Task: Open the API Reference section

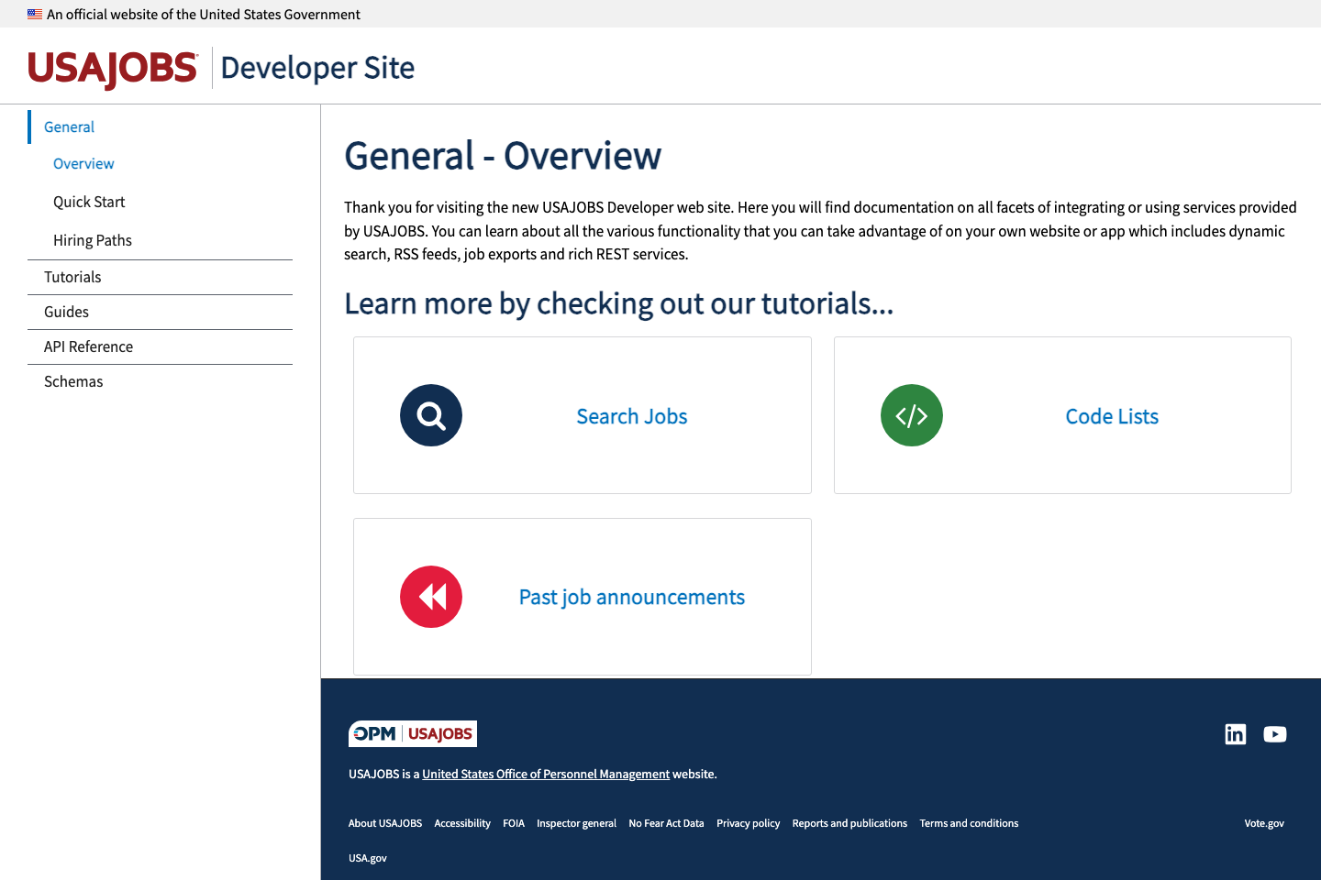Action: coord(88,346)
